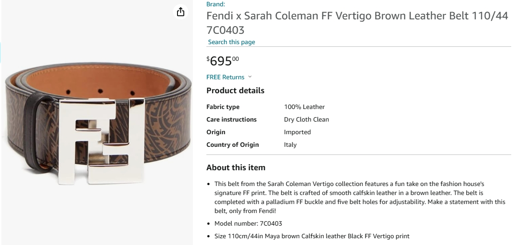
Task: Click the FREE Returns link
Action: (225, 77)
